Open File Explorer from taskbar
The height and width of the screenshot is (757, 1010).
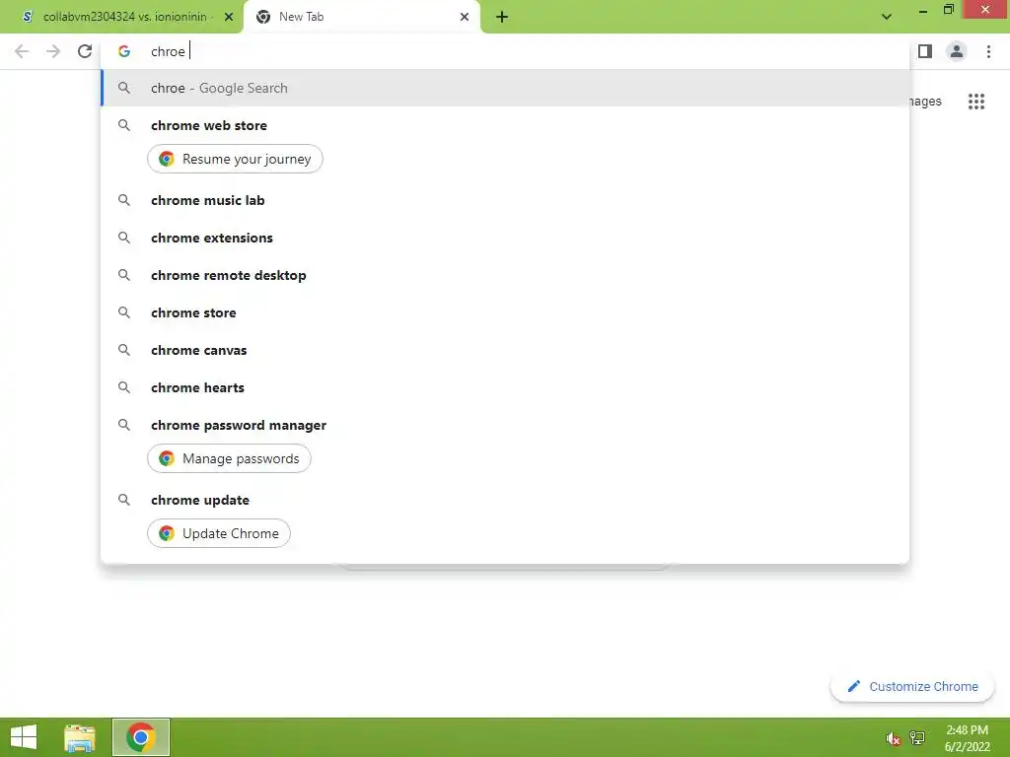pos(80,737)
